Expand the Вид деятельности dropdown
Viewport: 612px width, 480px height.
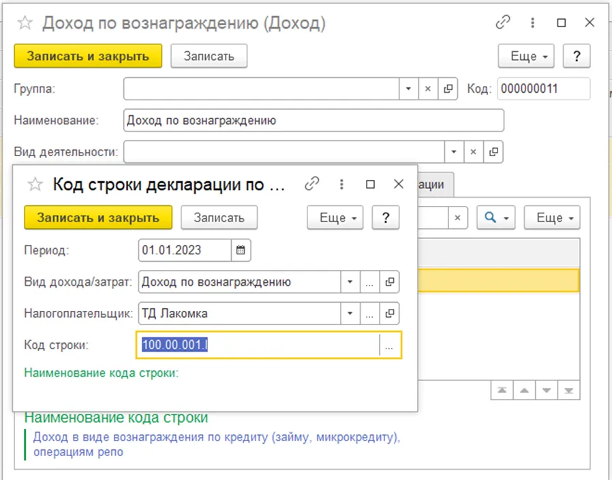tap(454, 151)
